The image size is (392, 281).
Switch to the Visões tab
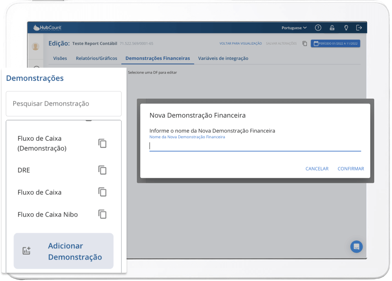tap(60, 59)
